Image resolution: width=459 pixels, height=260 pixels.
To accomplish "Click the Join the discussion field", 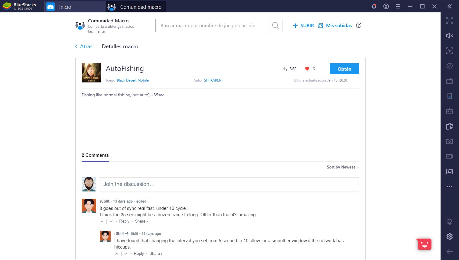I will pos(229,184).
